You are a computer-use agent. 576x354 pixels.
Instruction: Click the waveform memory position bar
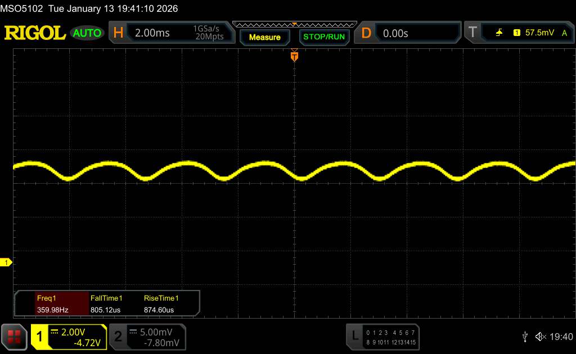[294, 24]
